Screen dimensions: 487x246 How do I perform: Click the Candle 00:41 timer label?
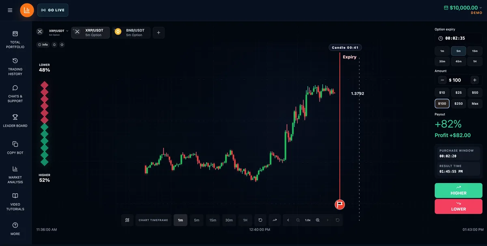click(345, 47)
